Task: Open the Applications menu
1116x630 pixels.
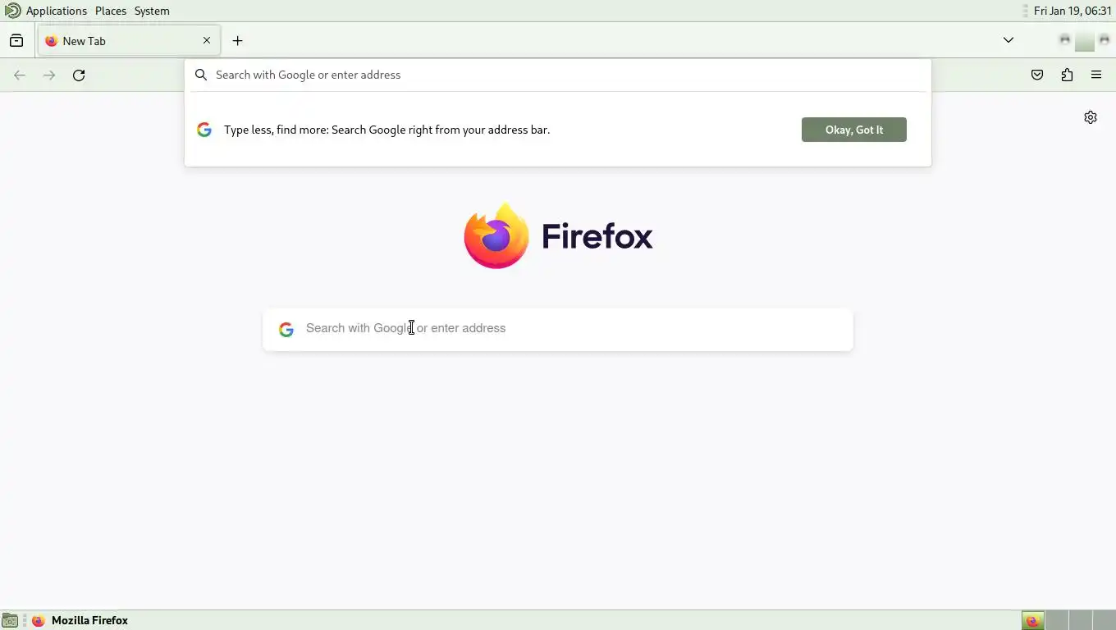Action: tap(57, 11)
